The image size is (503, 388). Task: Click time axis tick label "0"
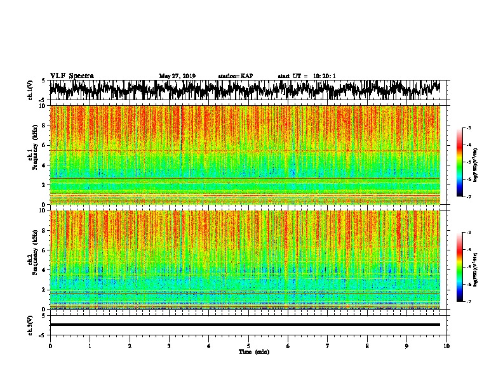[x=50, y=346]
